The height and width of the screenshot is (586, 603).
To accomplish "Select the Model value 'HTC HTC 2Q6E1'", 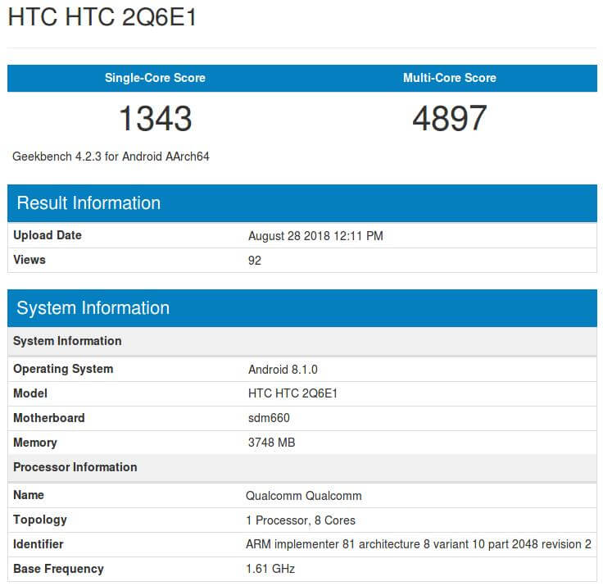I will pos(292,393).
